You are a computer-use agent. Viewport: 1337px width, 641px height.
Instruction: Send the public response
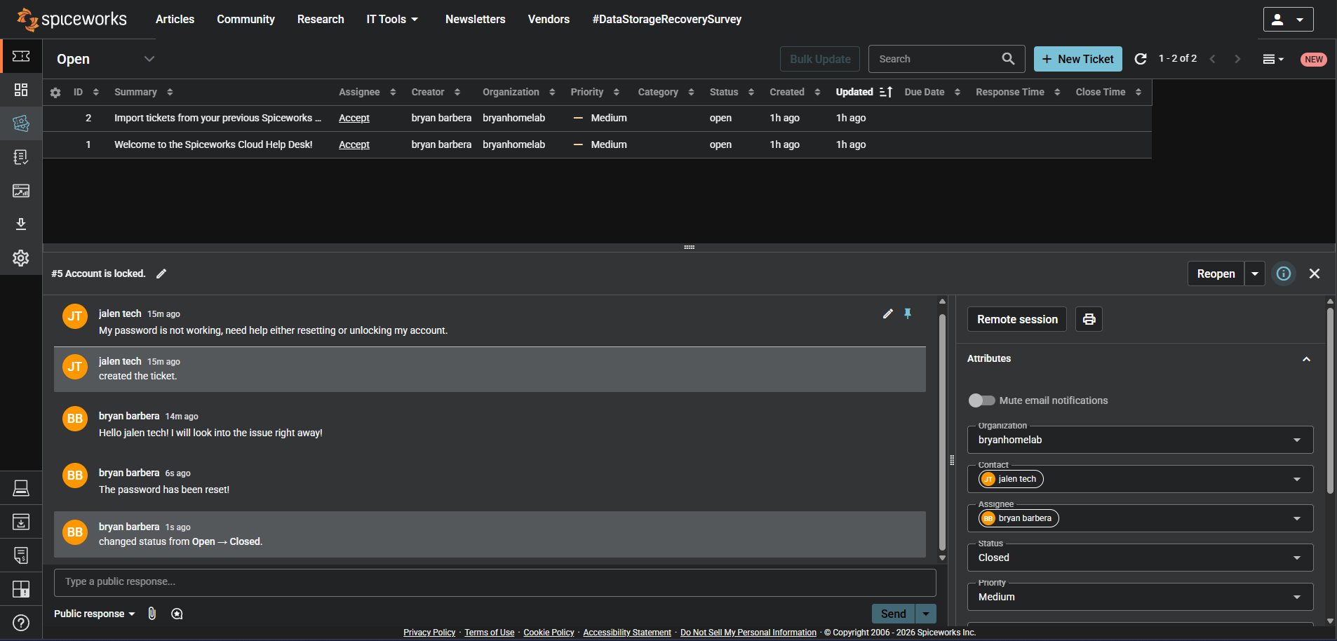click(x=893, y=614)
